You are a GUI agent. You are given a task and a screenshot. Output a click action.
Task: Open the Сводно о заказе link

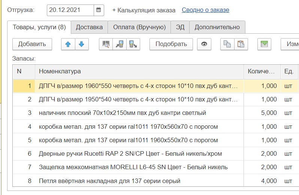(x=205, y=10)
